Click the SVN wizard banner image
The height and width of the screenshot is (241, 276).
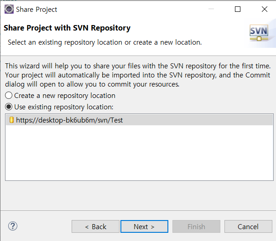click(259, 33)
